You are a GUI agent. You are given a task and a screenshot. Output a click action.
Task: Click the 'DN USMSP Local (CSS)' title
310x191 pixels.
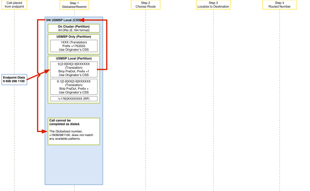(x=64, y=20)
